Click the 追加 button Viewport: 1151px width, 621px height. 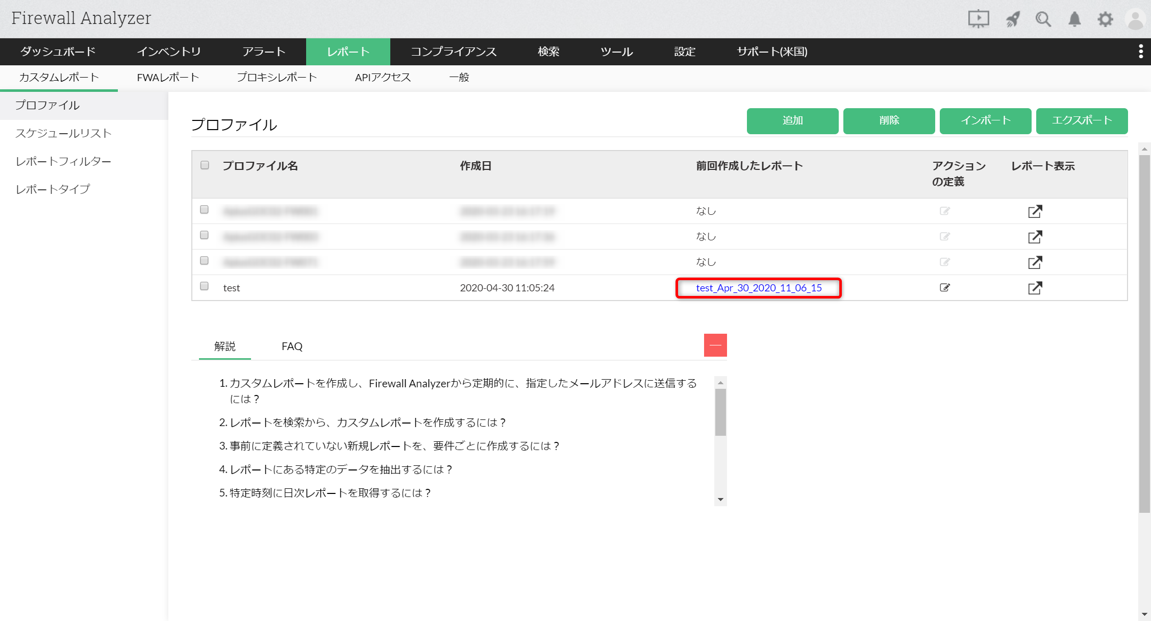click(x=792, y=121)
